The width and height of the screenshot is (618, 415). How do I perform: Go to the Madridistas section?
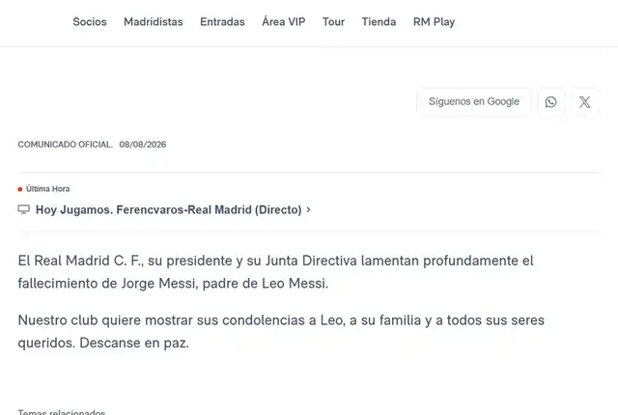pos(154,21)
